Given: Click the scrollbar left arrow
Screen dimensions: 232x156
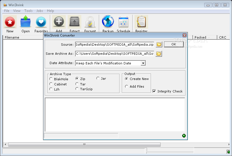Looking at the screenshot, I should click(x=5, y=144).
